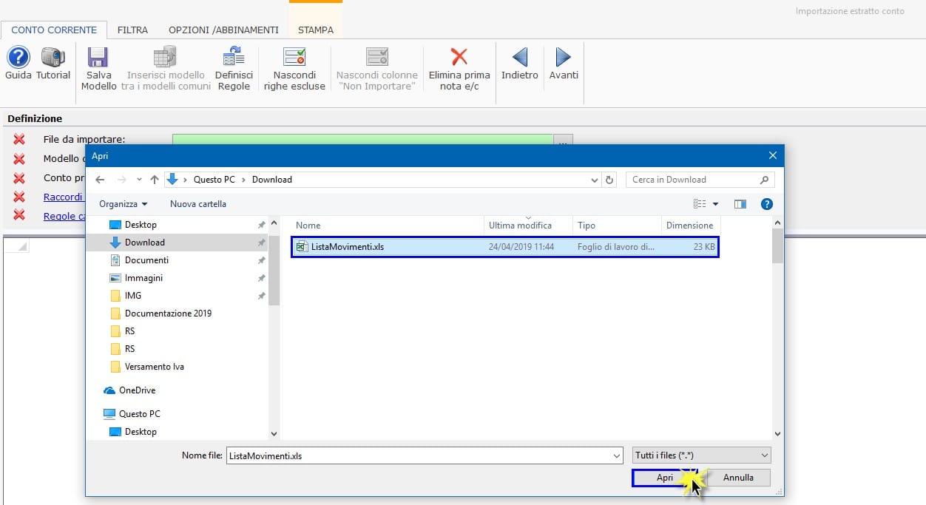Toggle the preview pane icon in dialog

pyautogui.click(x=740, y=204)
